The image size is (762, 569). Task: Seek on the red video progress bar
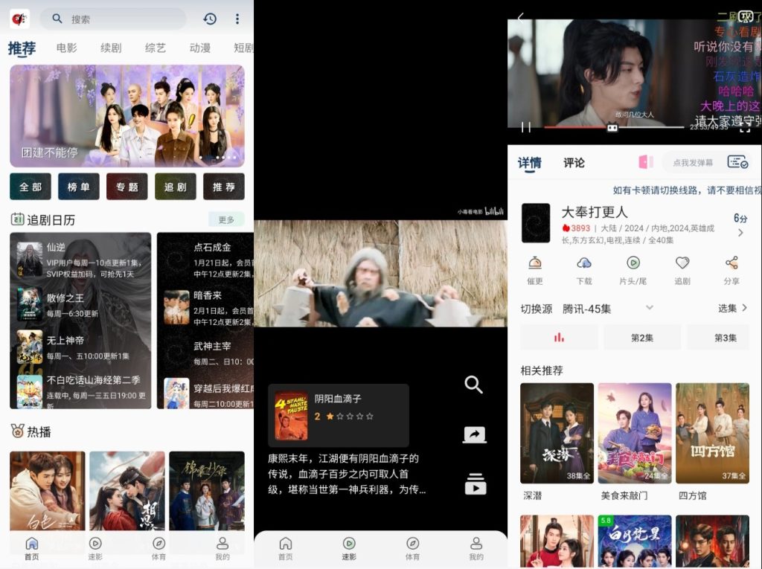click(614, 127)
